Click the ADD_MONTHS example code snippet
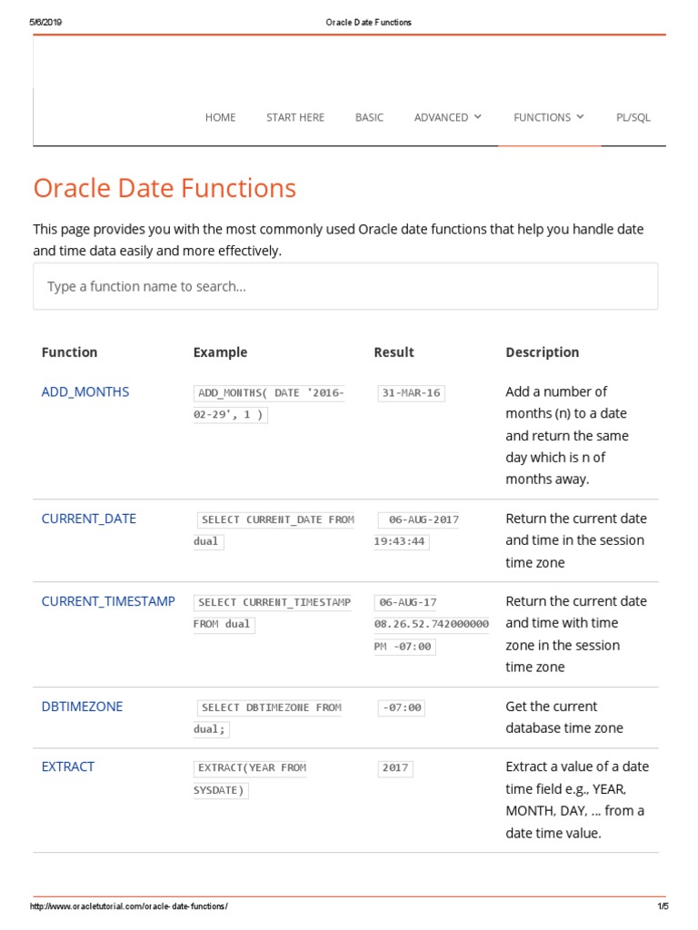 coord(269,403)
